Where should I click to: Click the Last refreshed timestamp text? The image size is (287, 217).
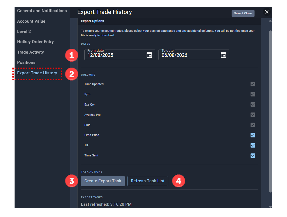point(106,204)
